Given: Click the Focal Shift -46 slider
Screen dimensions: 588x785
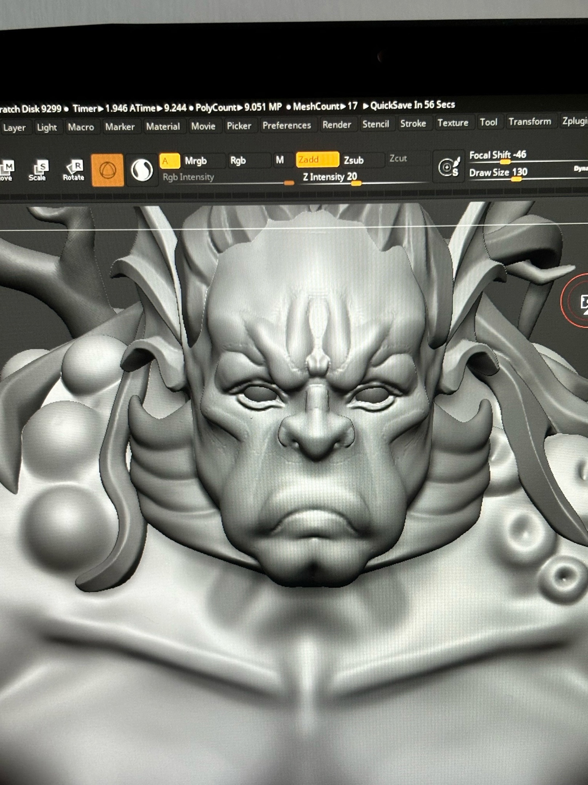Looking at the screenshot, I should point(528,156).
